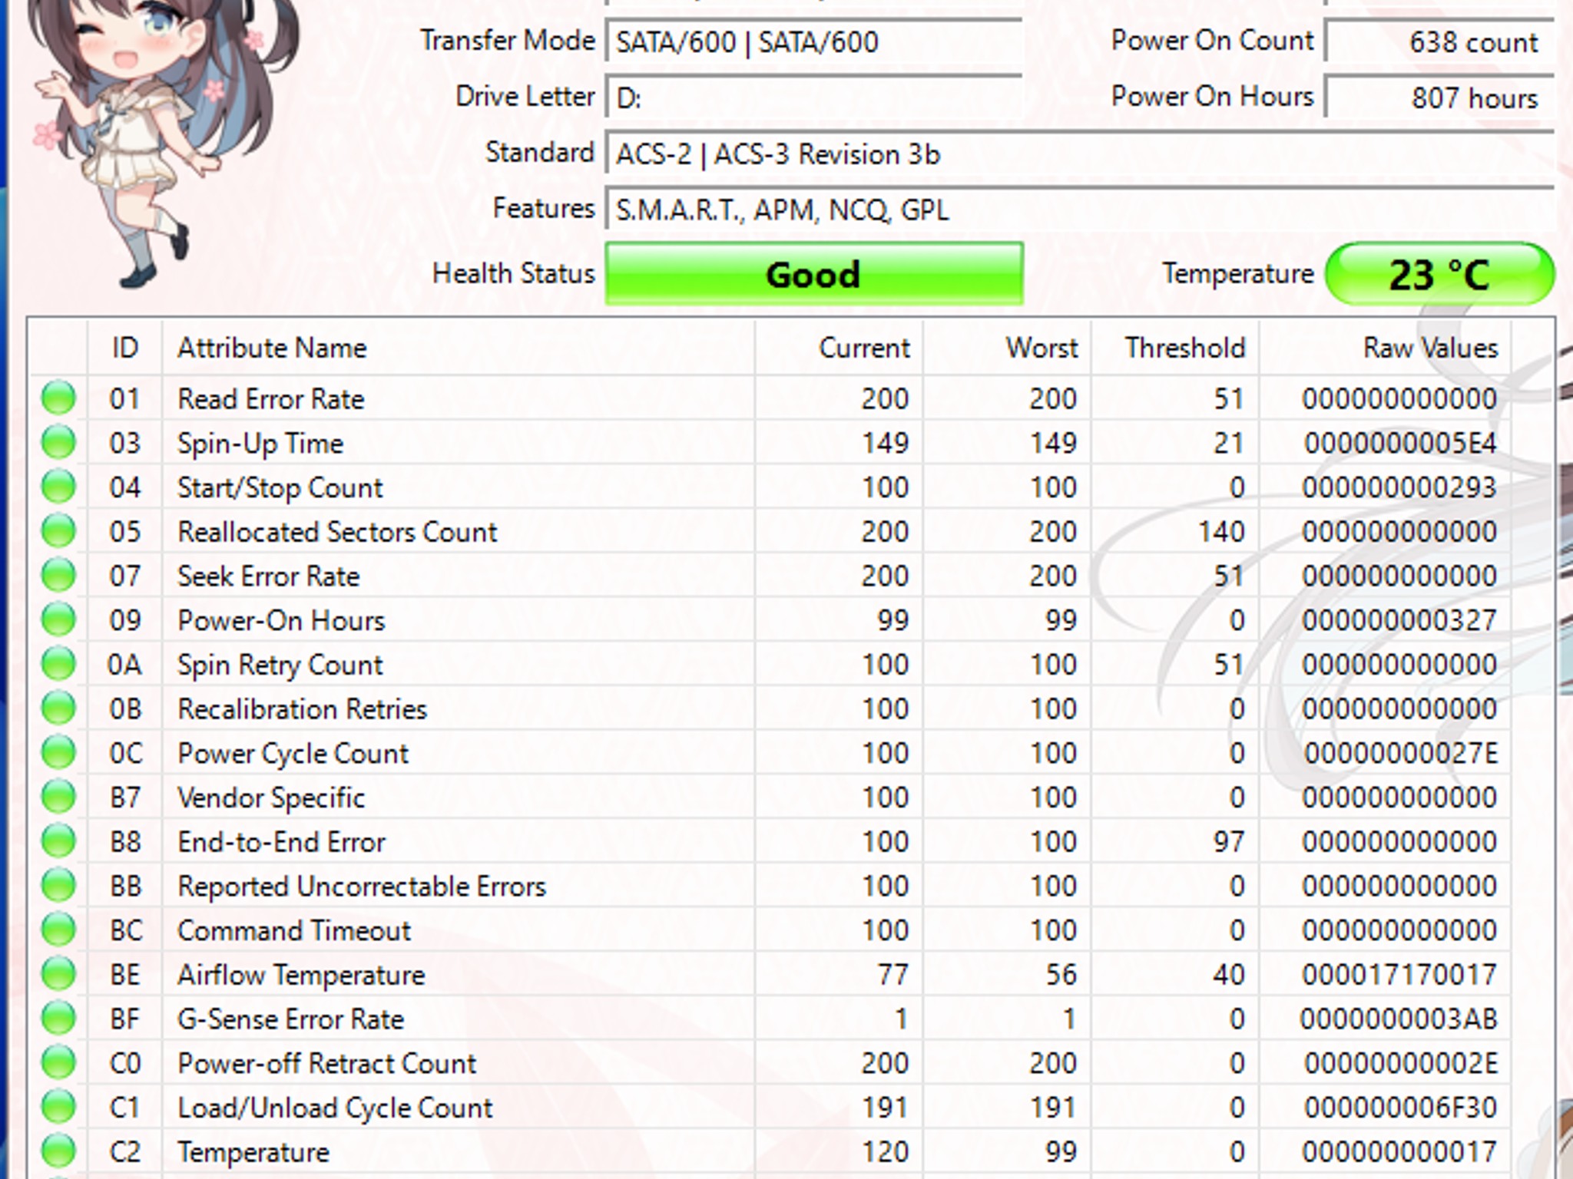Screen dimensions: 1573x1179
Task: Click raw value 000000006F30 of Load/Unload Cycle
Action: click(x=1400, y=1108)
